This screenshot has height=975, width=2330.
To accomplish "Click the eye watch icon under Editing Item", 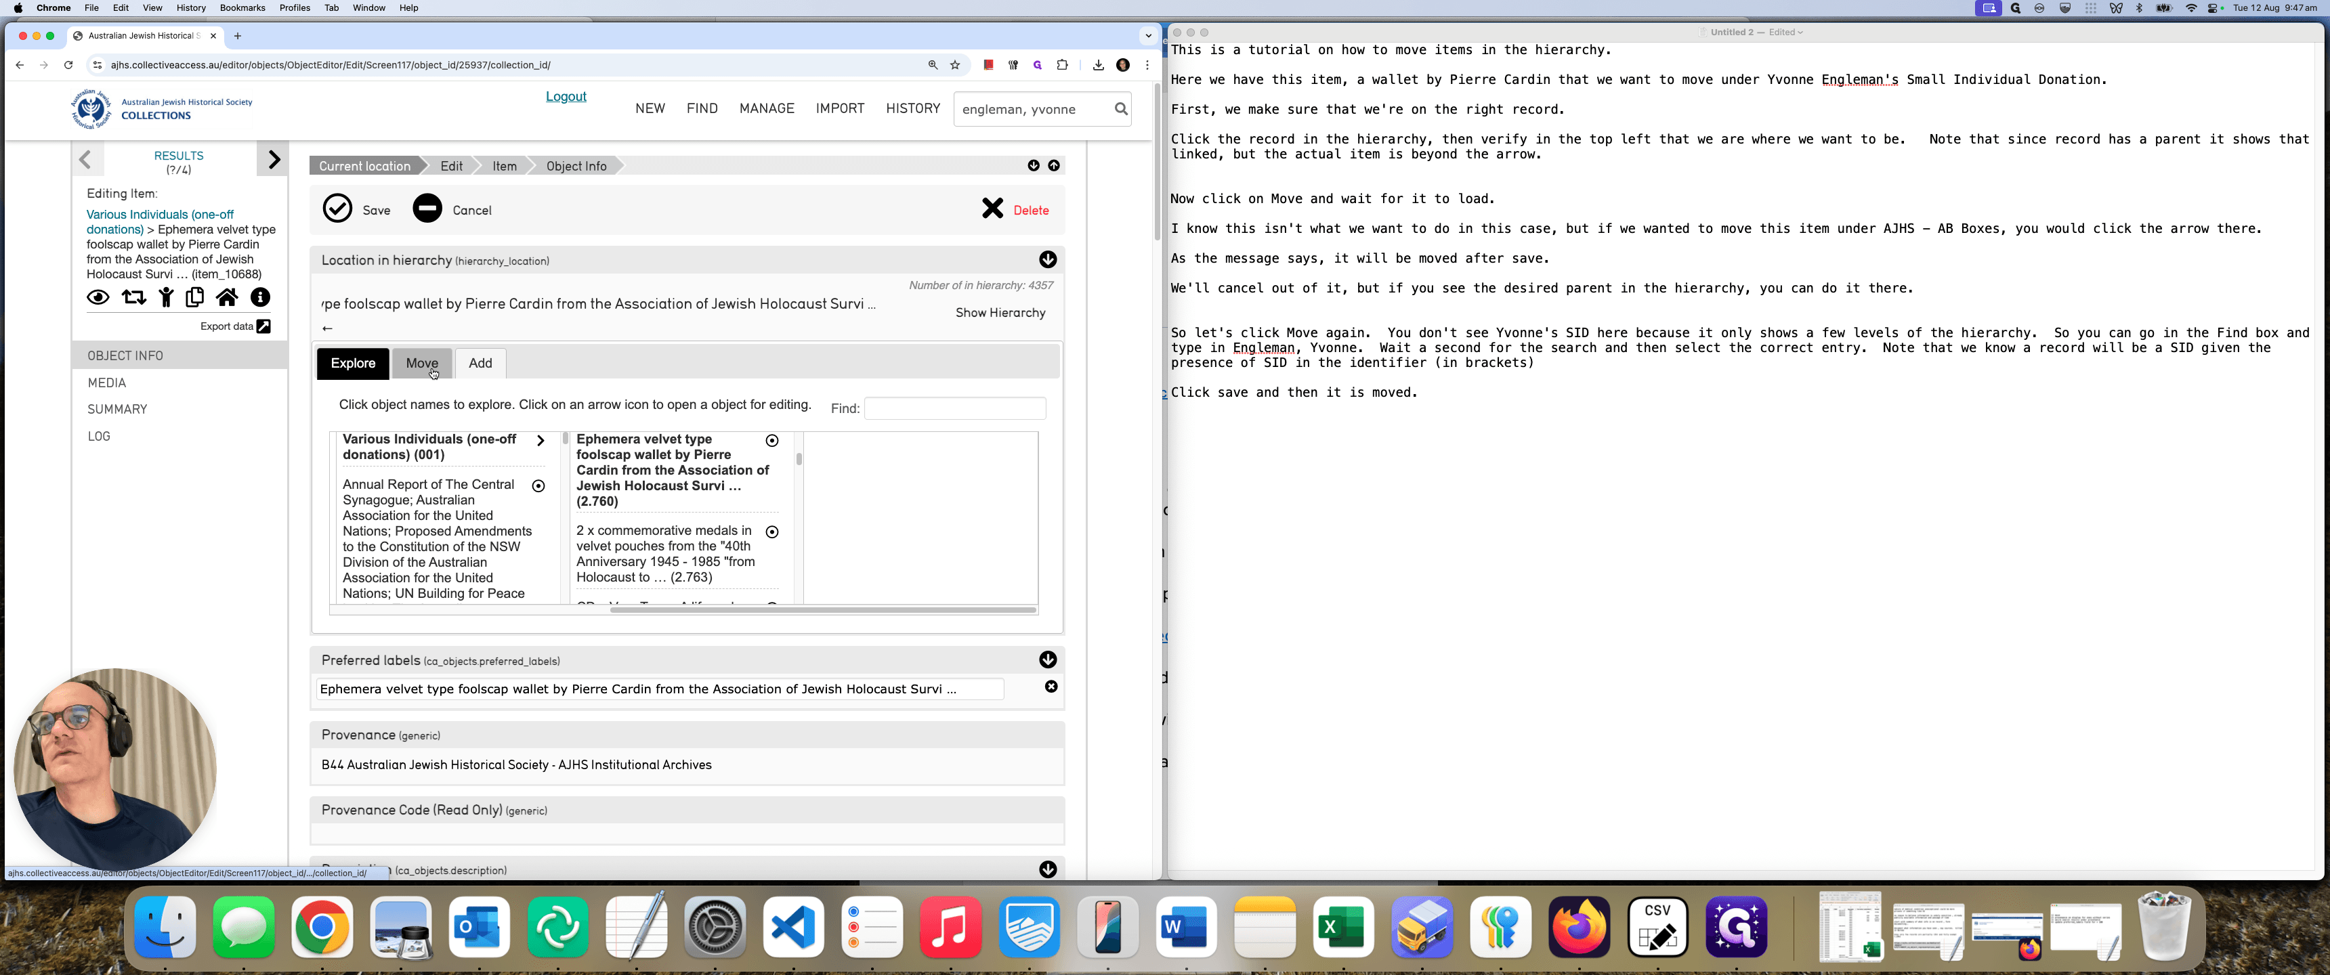I will [x=98, y=297].
